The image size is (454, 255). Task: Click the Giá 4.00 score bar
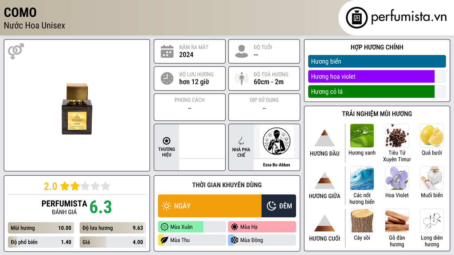(113, 242)
